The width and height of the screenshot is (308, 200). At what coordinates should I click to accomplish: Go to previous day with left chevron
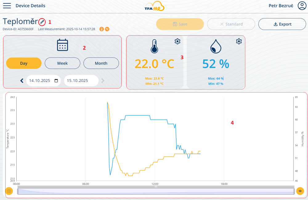22,81
